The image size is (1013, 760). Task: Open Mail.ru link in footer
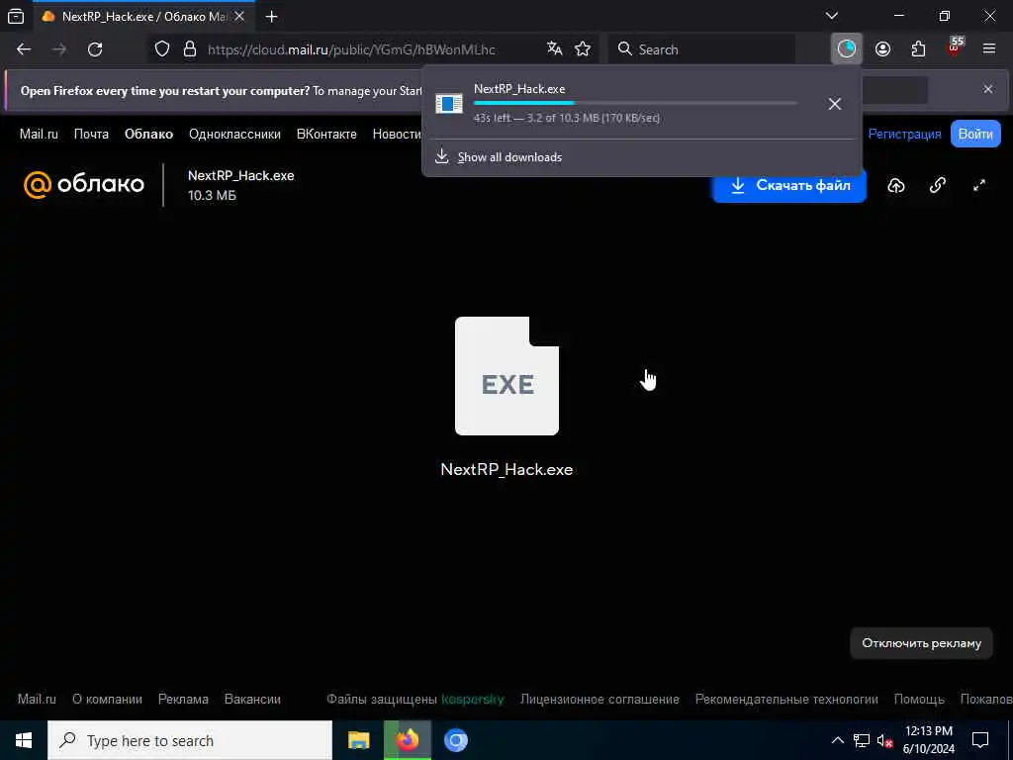point(37,700)
